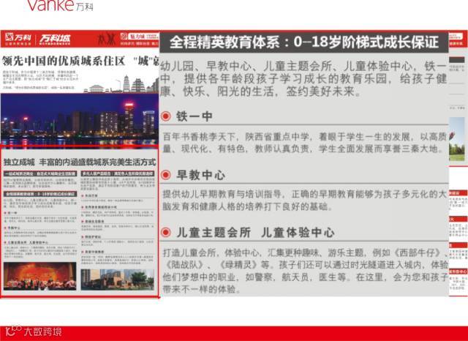Click the paragraph starting 打造儿童会所
The width and height of the screenshot is (468, 341).
tap(305, 271)
